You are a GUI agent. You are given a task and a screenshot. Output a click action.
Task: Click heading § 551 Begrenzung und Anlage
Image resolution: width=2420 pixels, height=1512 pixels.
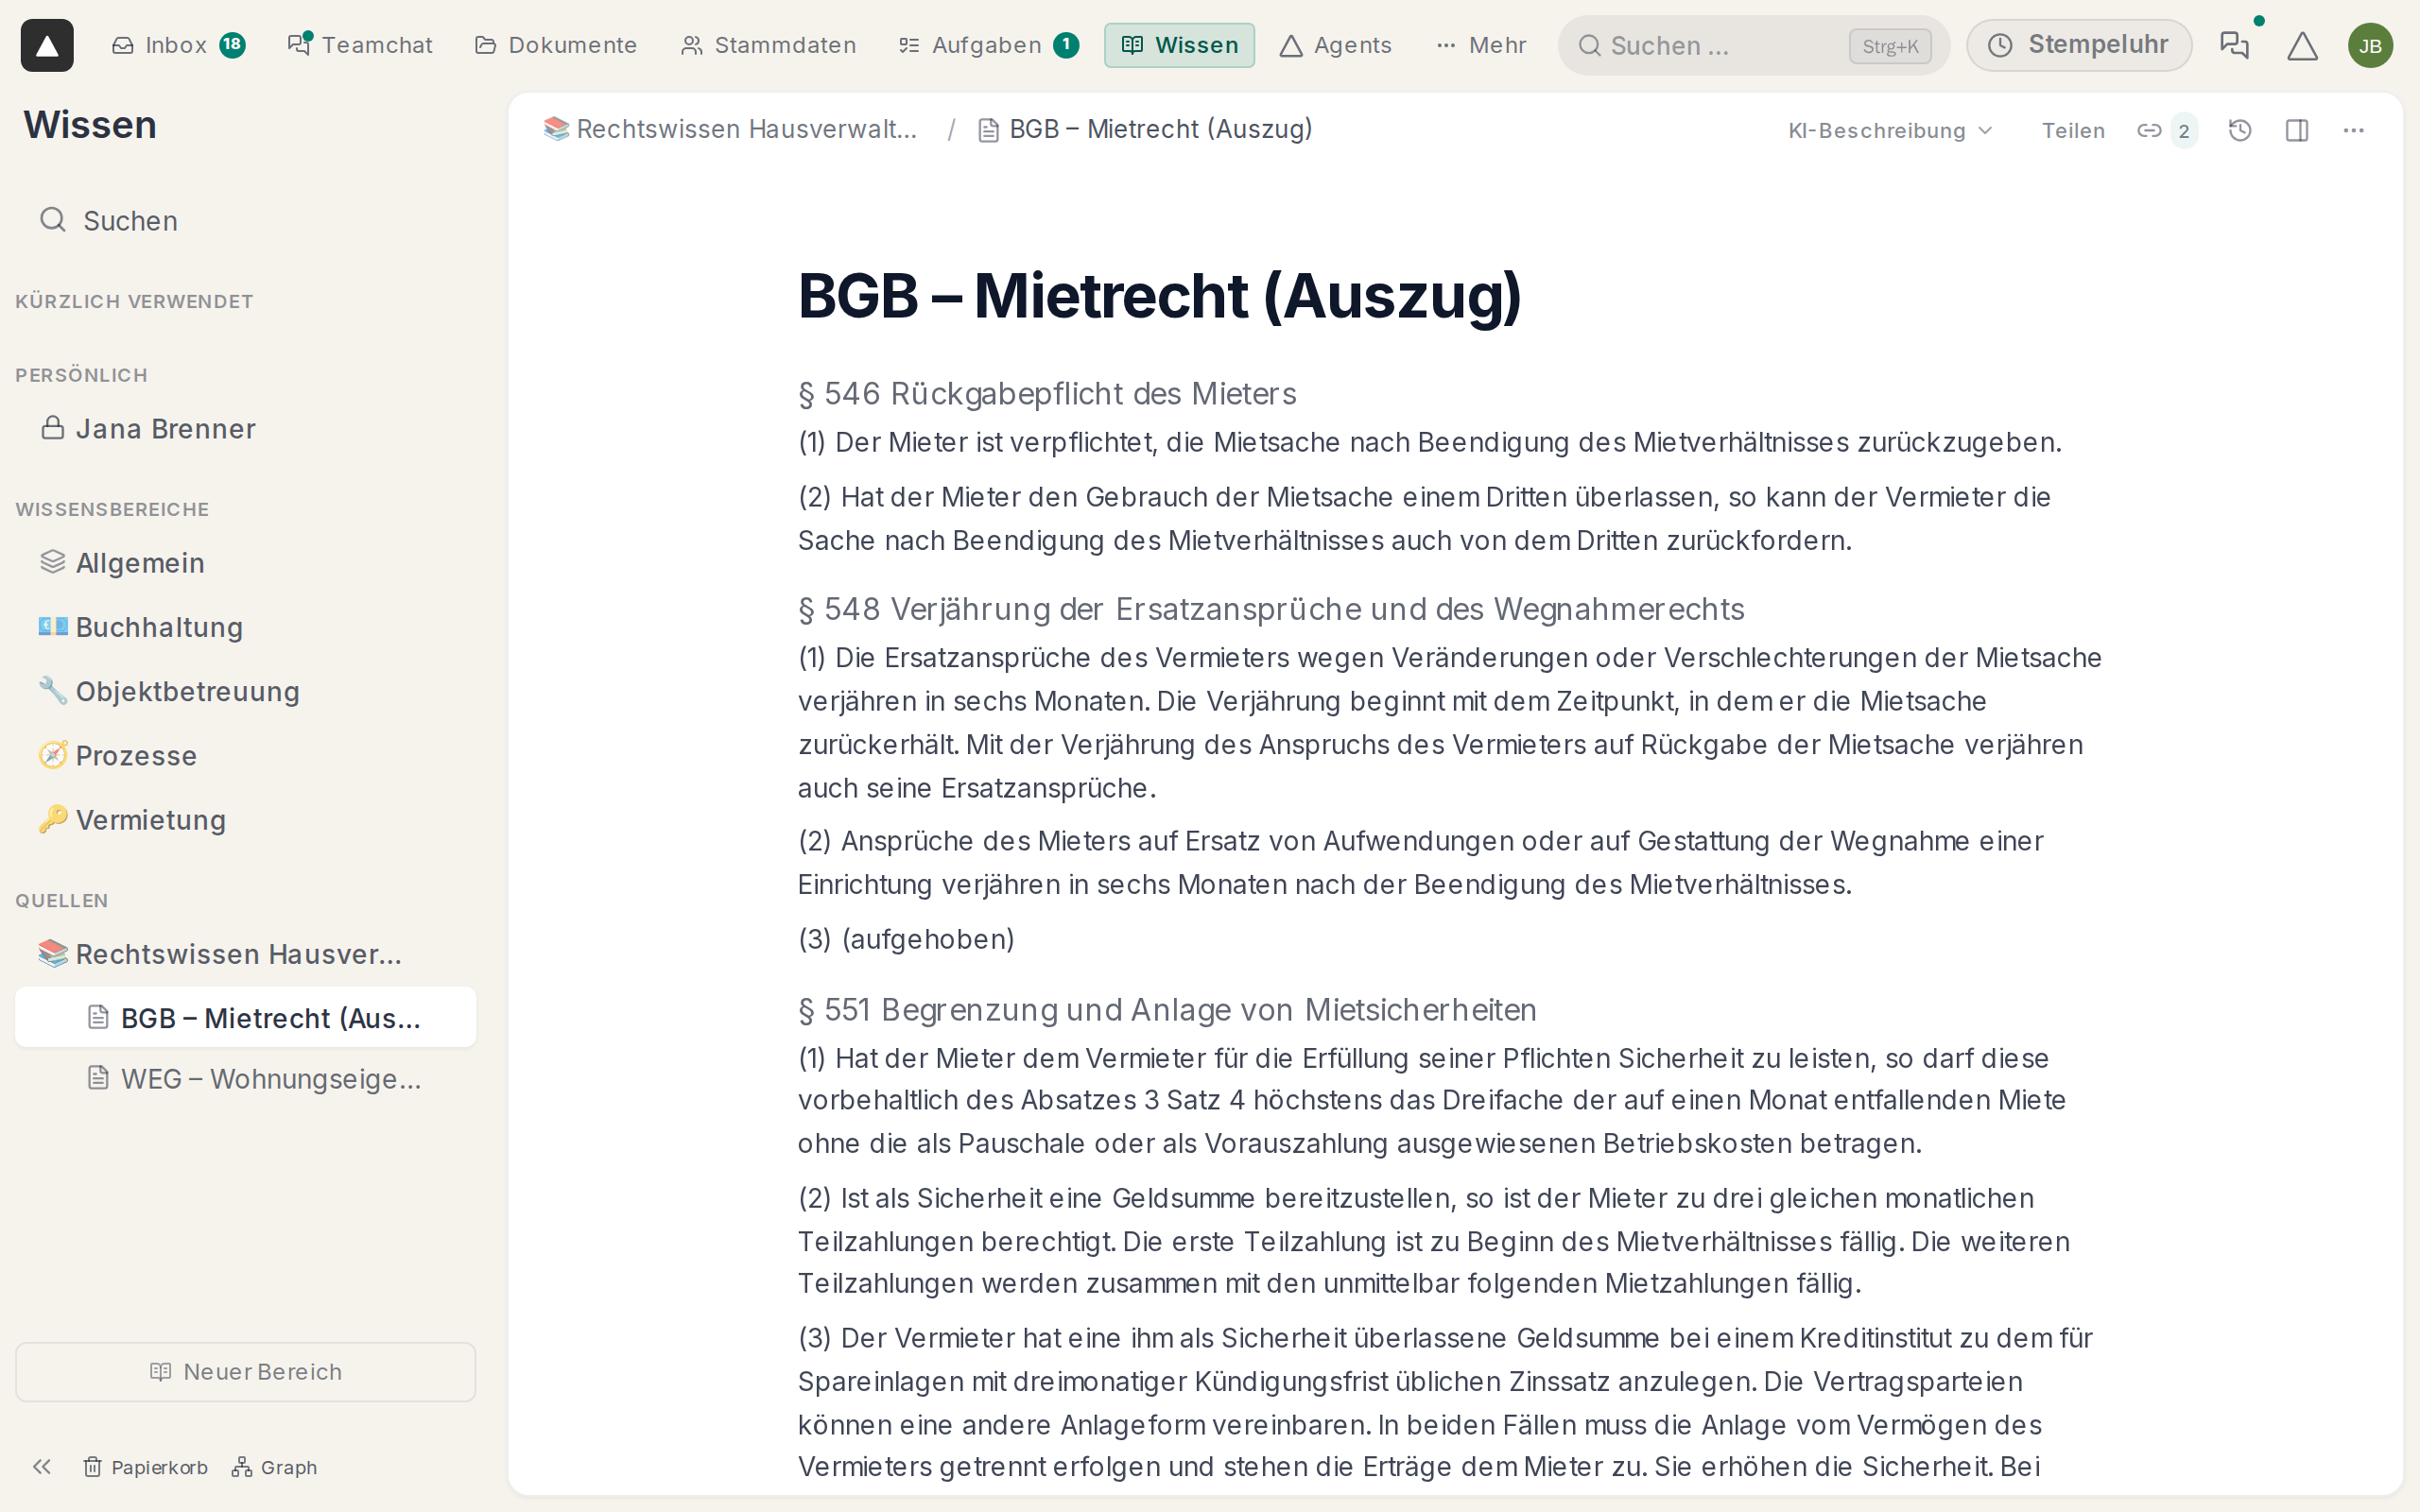tap(1167, 1009)
